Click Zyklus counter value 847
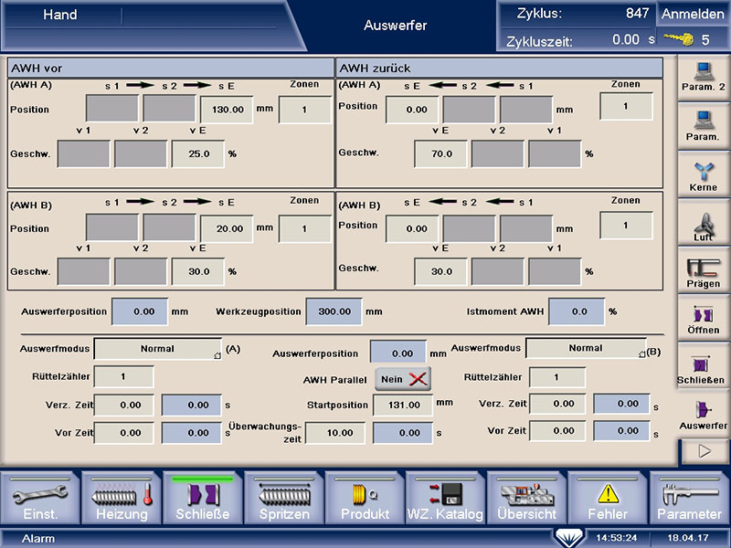 [x=637, y=13]
